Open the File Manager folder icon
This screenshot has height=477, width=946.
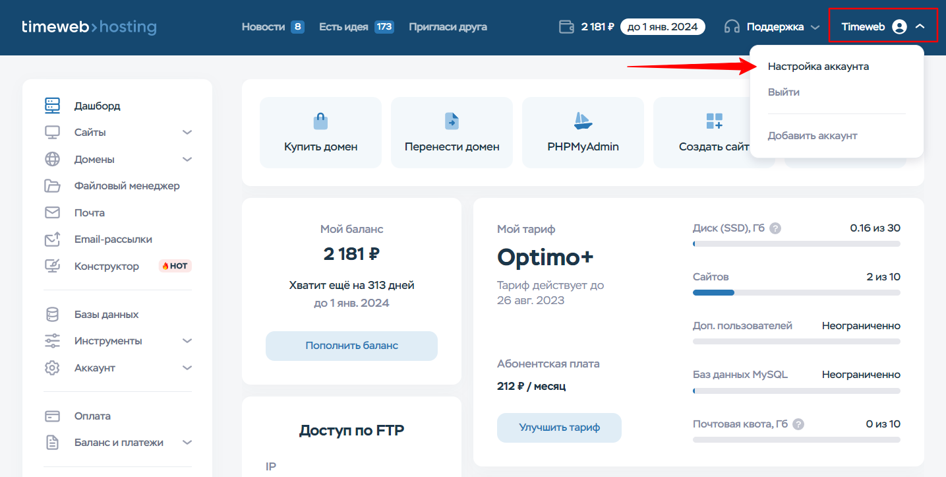pos(52,186)
